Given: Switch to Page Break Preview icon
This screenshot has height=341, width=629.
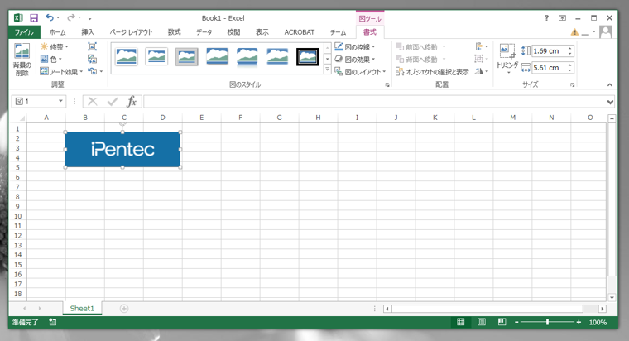Looking at the screenshot, I should [x=502, y=322].
